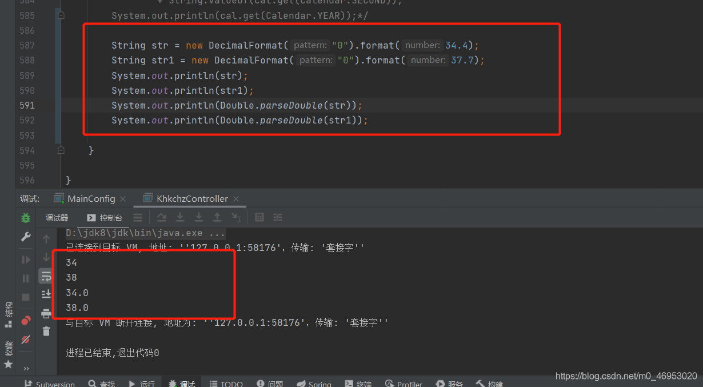Collapse fold marker at line 594
The image size is (703, 387).
[61, 150]
